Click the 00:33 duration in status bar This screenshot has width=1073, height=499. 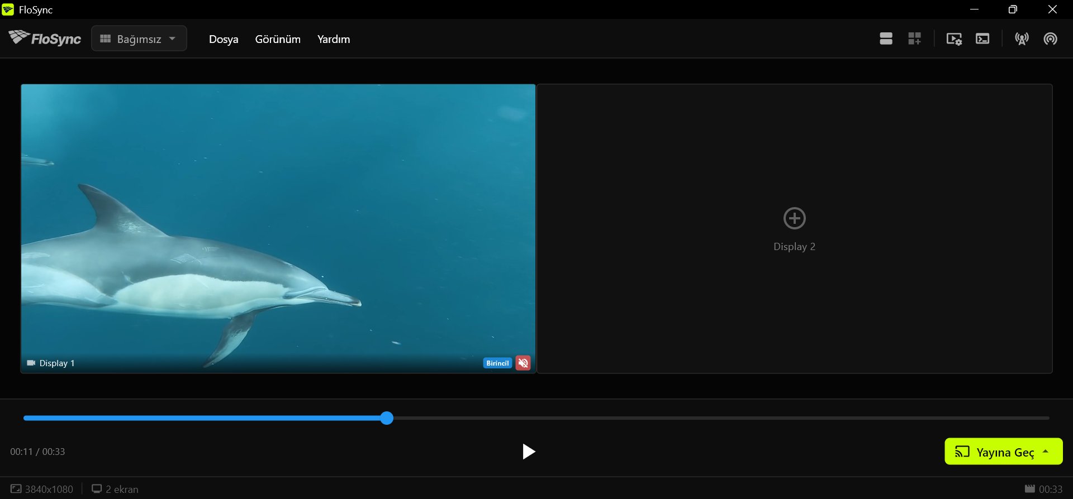point(1043,490)
